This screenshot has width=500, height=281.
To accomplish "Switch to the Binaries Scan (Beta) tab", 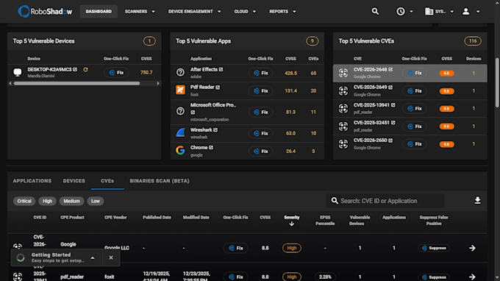I will pos(160,181).
